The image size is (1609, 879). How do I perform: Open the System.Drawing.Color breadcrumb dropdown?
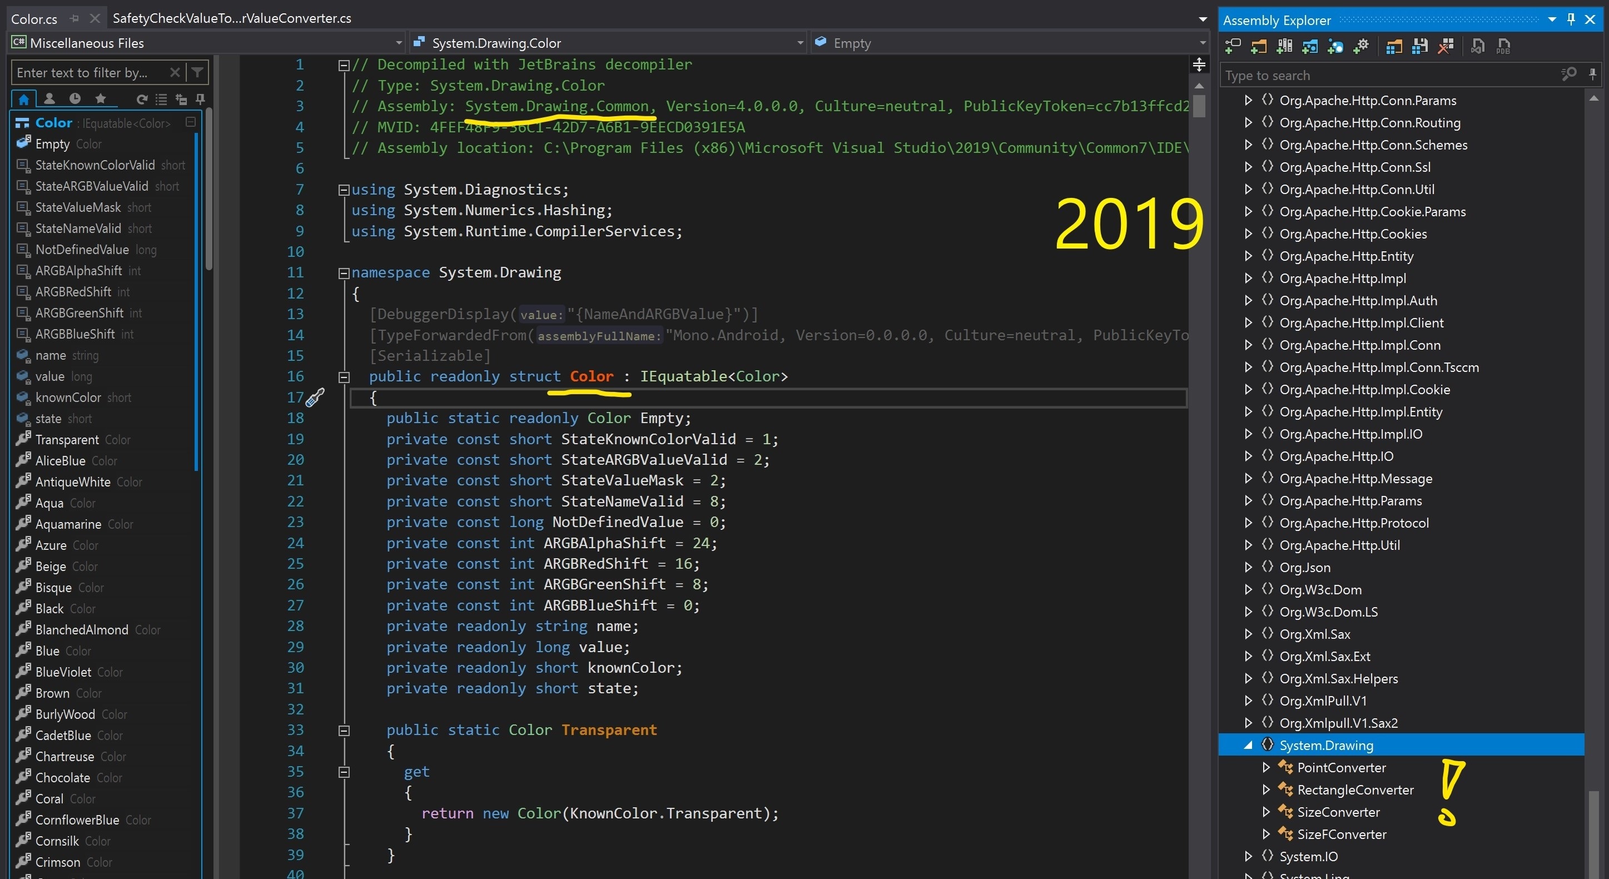coord(800,42)
